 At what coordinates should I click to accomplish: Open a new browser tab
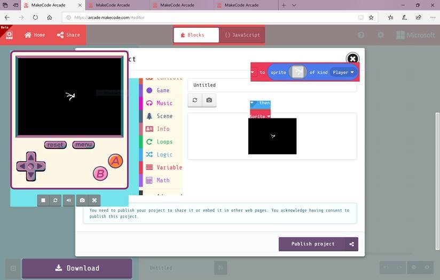point(284,5)
